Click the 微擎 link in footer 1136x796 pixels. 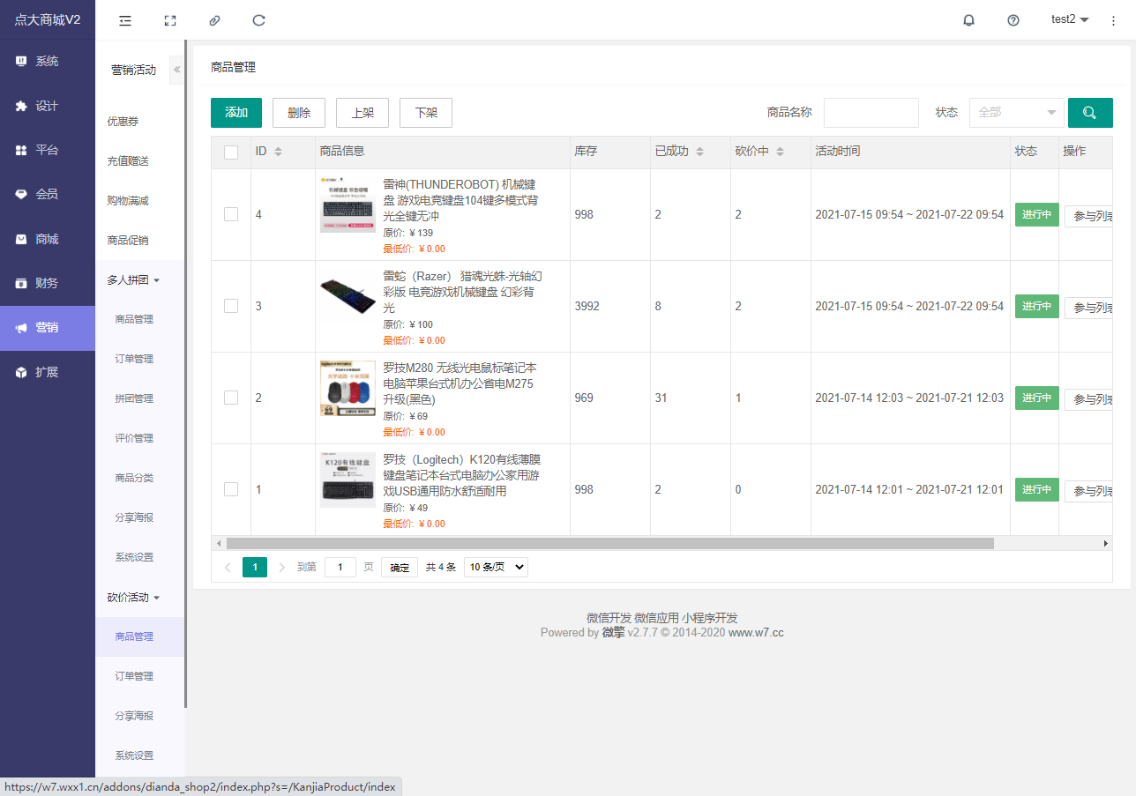click(614, 632)
